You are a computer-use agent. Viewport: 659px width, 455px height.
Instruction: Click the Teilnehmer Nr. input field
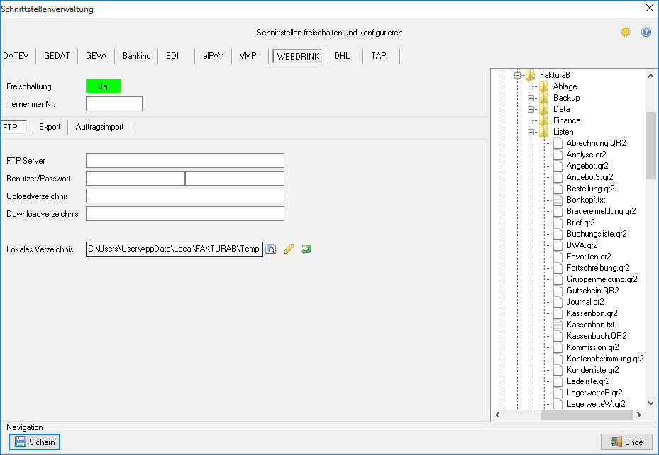pos(114,103)
